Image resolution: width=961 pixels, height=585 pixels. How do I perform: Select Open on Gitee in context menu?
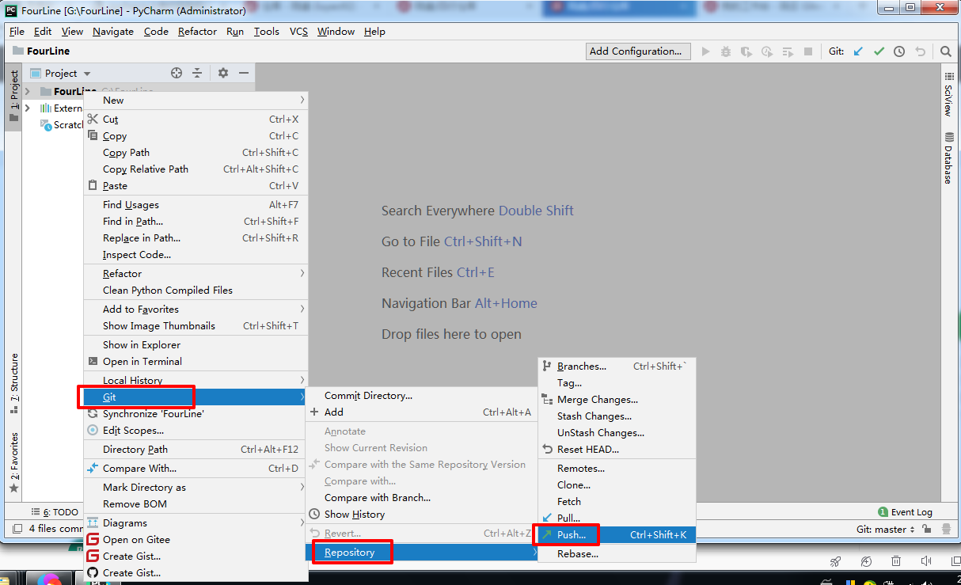[x=196, y=539]
